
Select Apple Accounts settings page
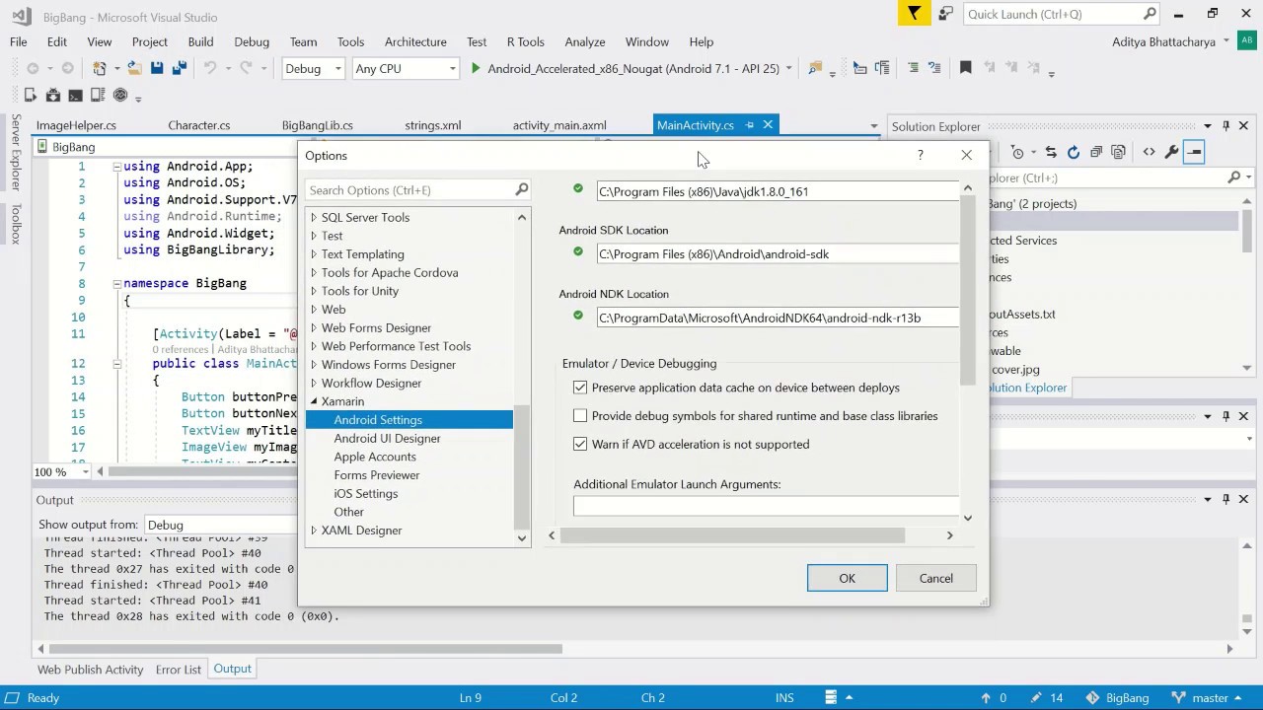[x=375, y=457]
